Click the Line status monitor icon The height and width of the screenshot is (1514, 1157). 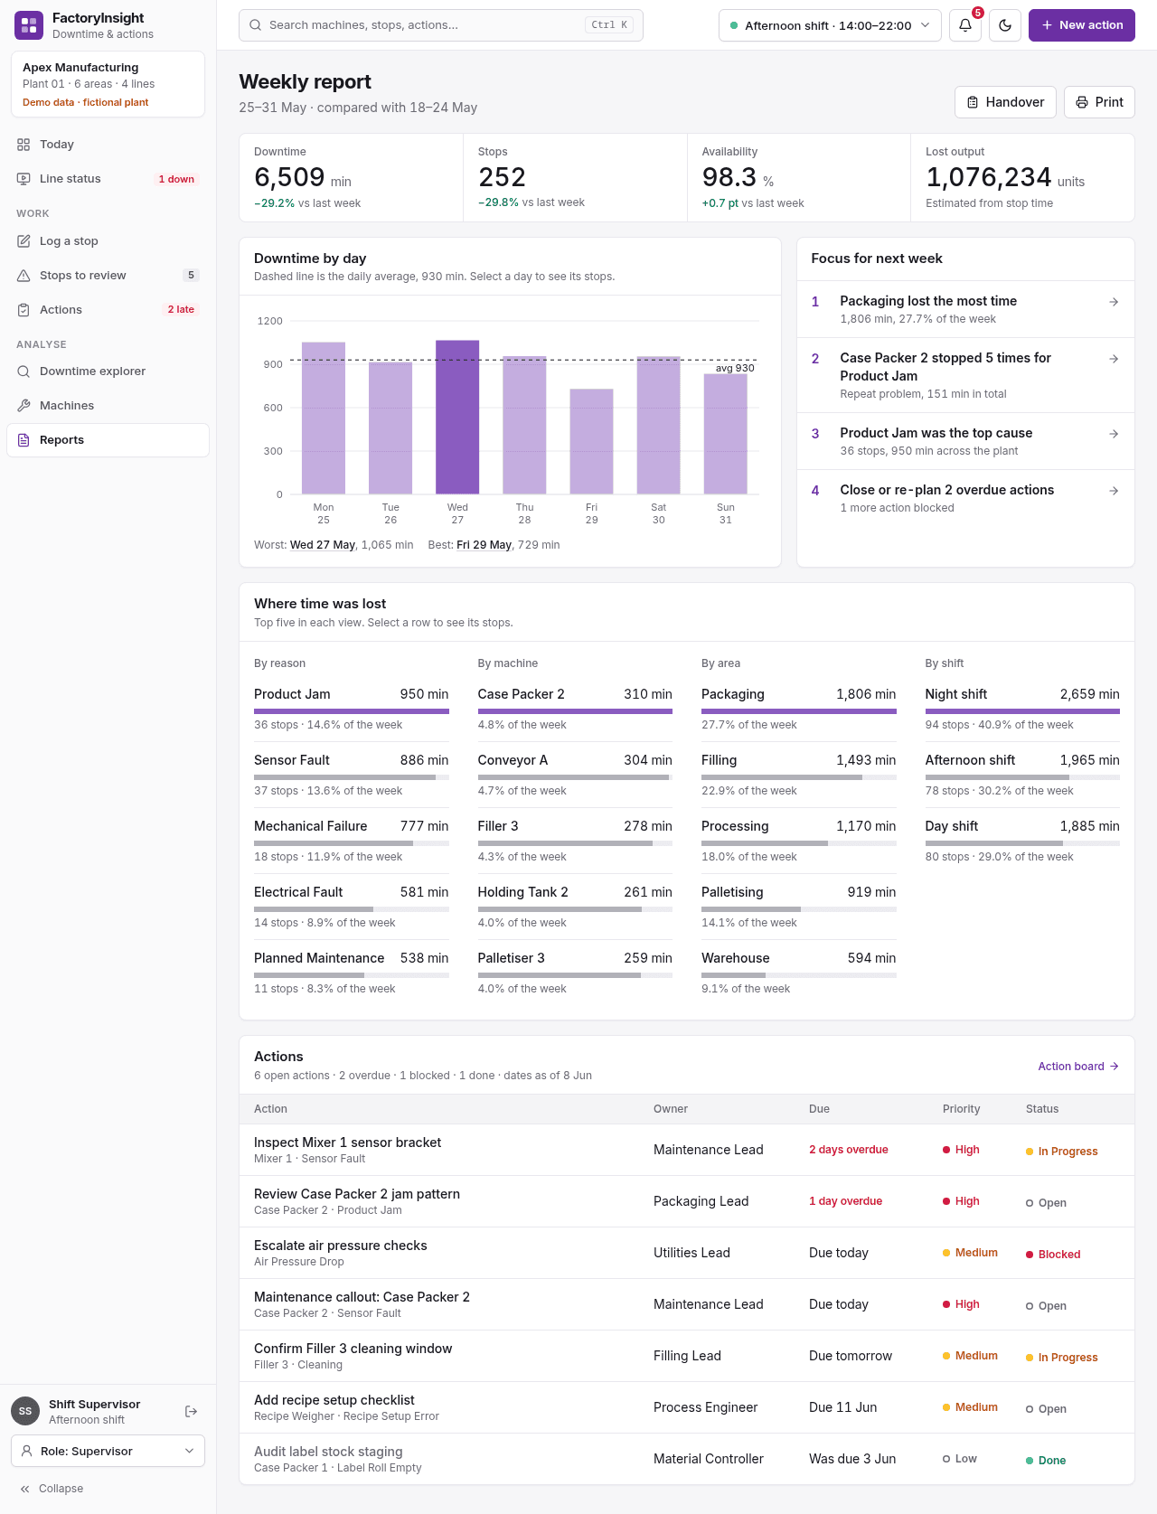24,179
